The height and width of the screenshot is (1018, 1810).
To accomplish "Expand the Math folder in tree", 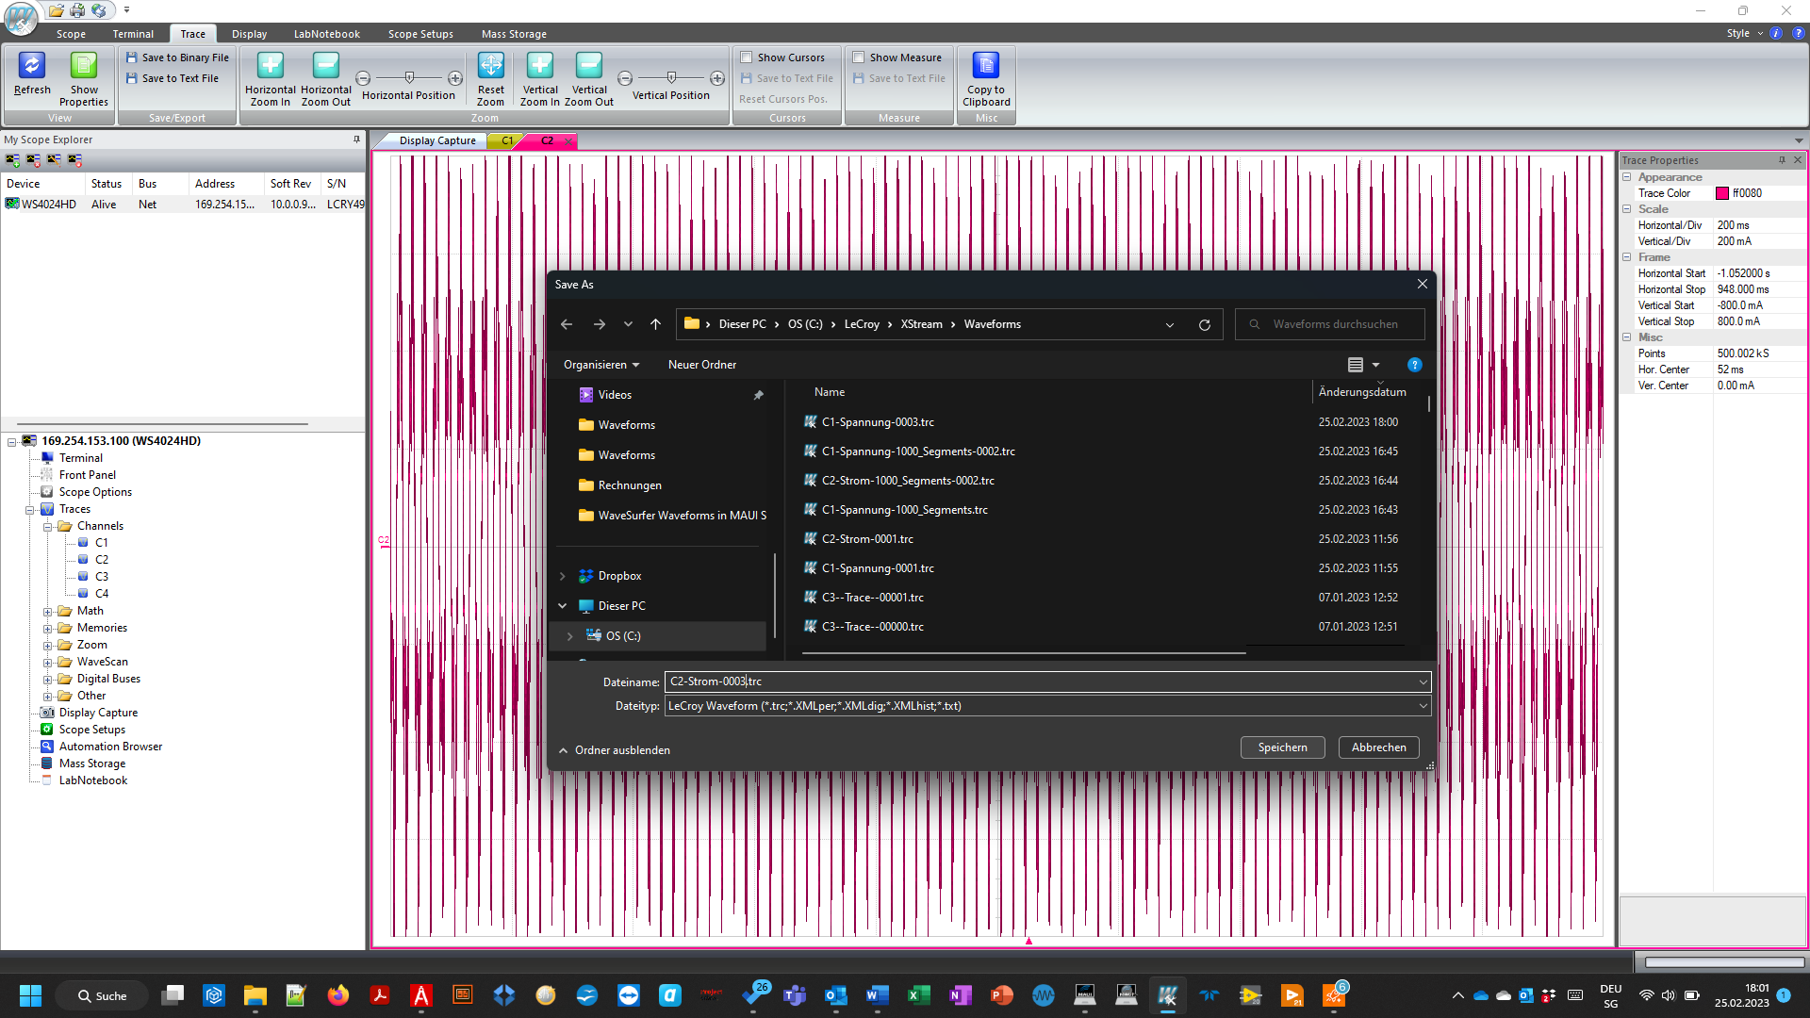I will [x=47, y=612].
